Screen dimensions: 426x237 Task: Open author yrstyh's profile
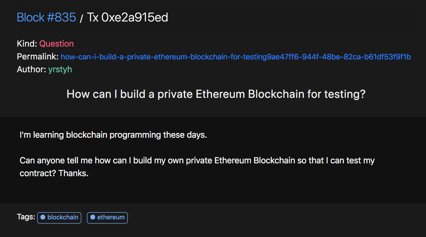coord(60,69)
